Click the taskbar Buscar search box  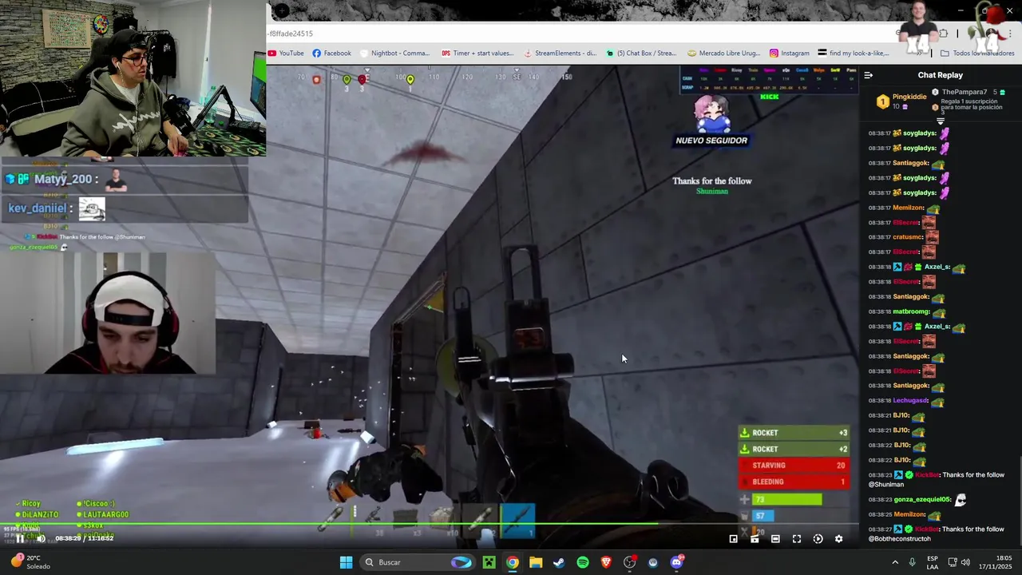[x=418, y=562]
